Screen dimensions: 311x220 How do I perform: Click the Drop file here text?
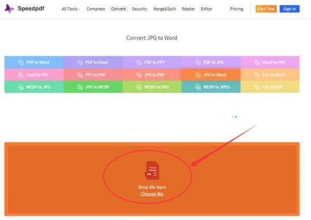[x=152, y=187]
